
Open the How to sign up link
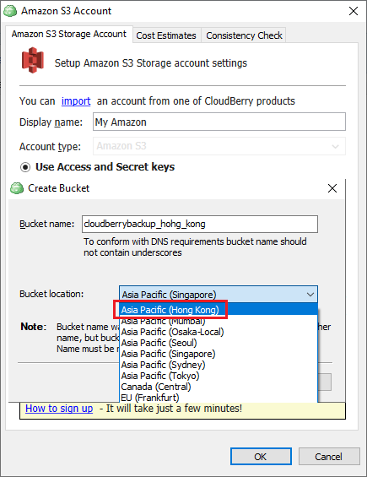click(59, 409)
